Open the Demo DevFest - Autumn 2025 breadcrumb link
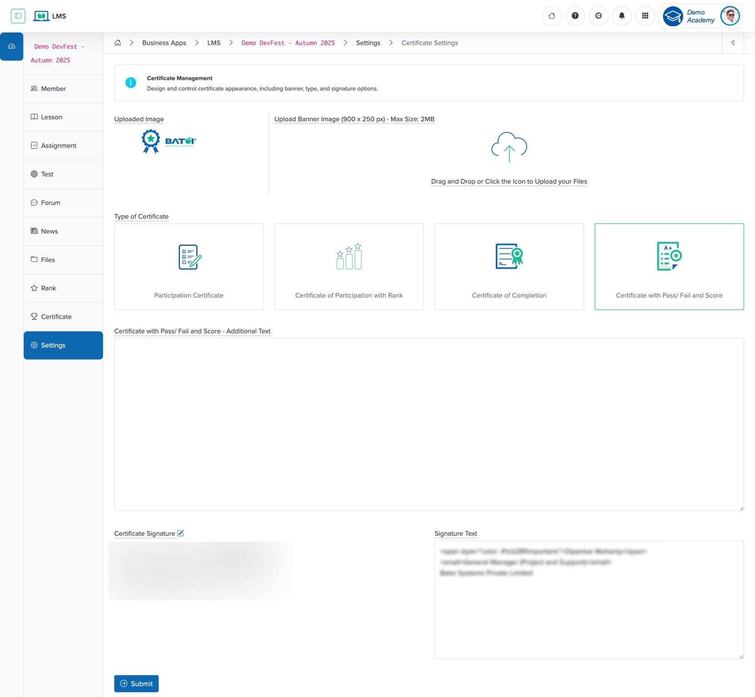Image resolution: width=755 pixels, height=697 pixels. click(x=288, y=42)
